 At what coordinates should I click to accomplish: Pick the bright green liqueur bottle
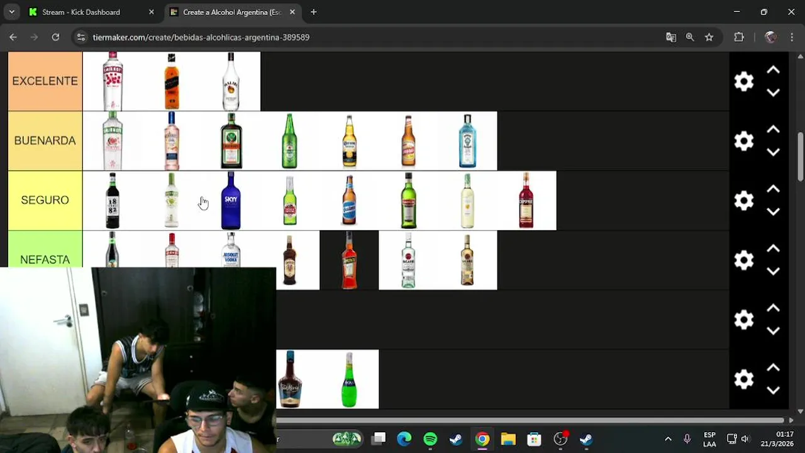(x=349, y=379)
